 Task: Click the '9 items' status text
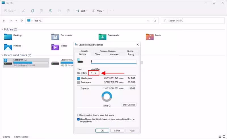pyautogui.click(x=6, y=137)
